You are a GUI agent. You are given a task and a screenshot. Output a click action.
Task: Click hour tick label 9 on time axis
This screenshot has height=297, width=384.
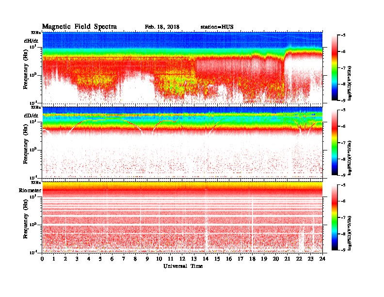point(147,259)
